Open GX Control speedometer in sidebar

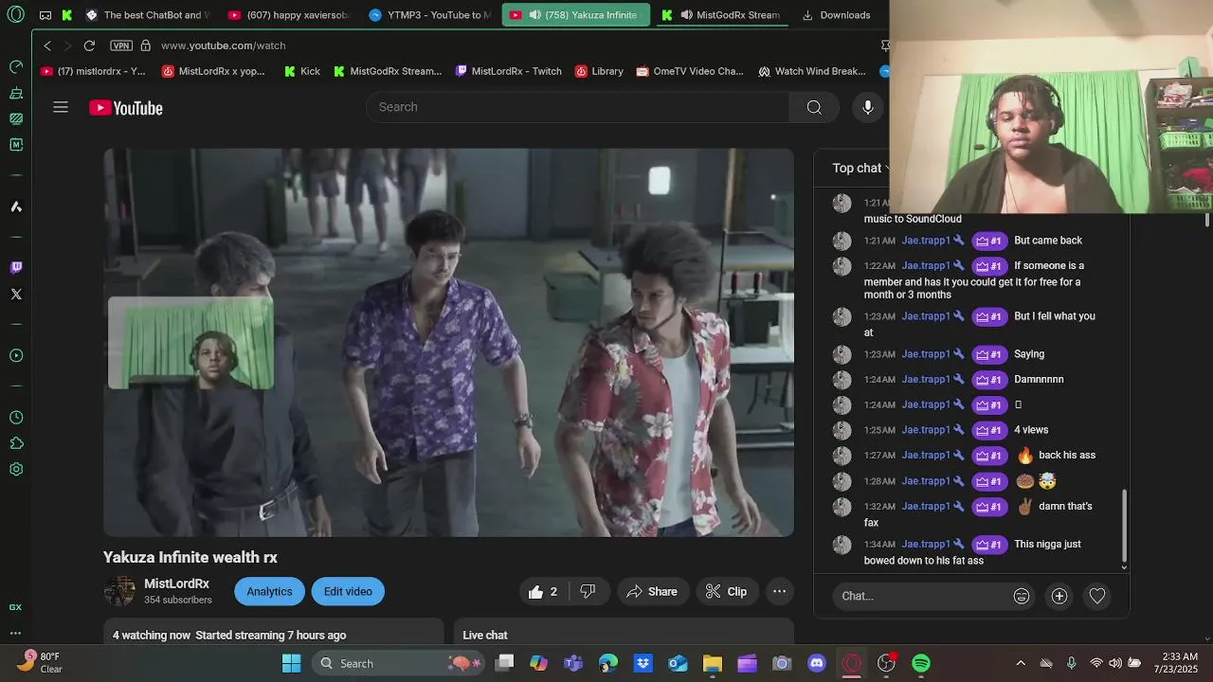point(16,67)
